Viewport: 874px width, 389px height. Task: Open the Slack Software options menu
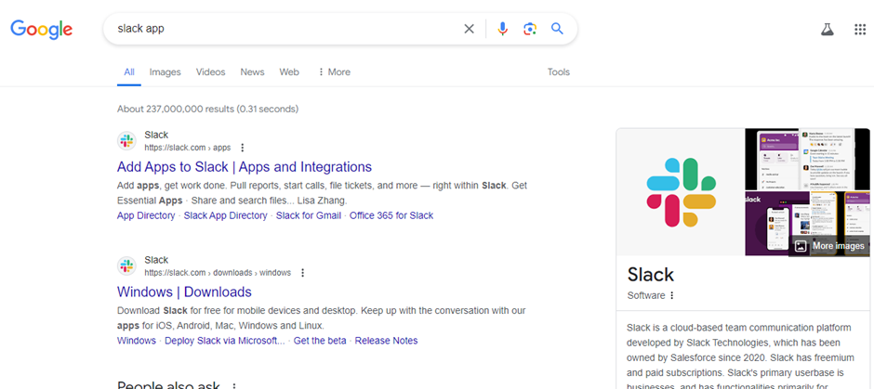click(x=672, y=295)
